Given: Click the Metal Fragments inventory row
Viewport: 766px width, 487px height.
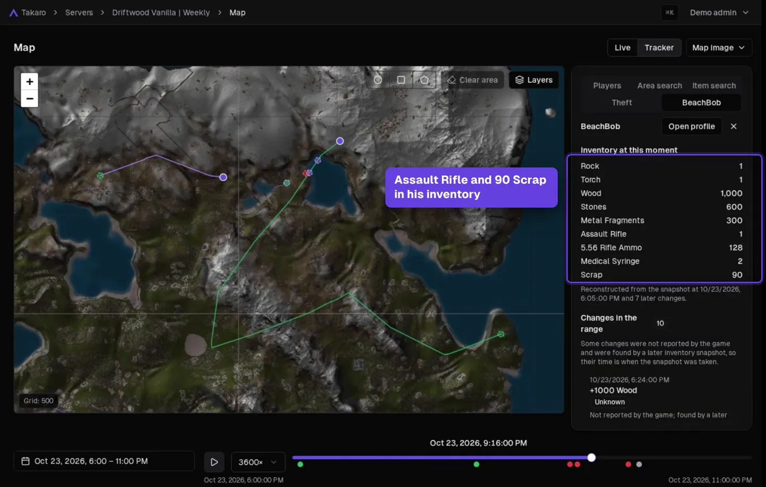Looking at the screenshot, I should 661,221.
